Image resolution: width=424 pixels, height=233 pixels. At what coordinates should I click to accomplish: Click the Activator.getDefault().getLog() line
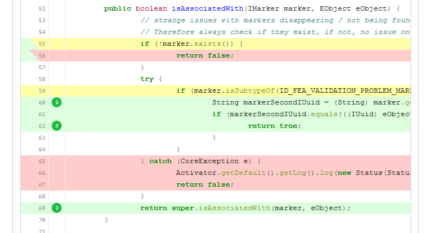click(293, 173)
